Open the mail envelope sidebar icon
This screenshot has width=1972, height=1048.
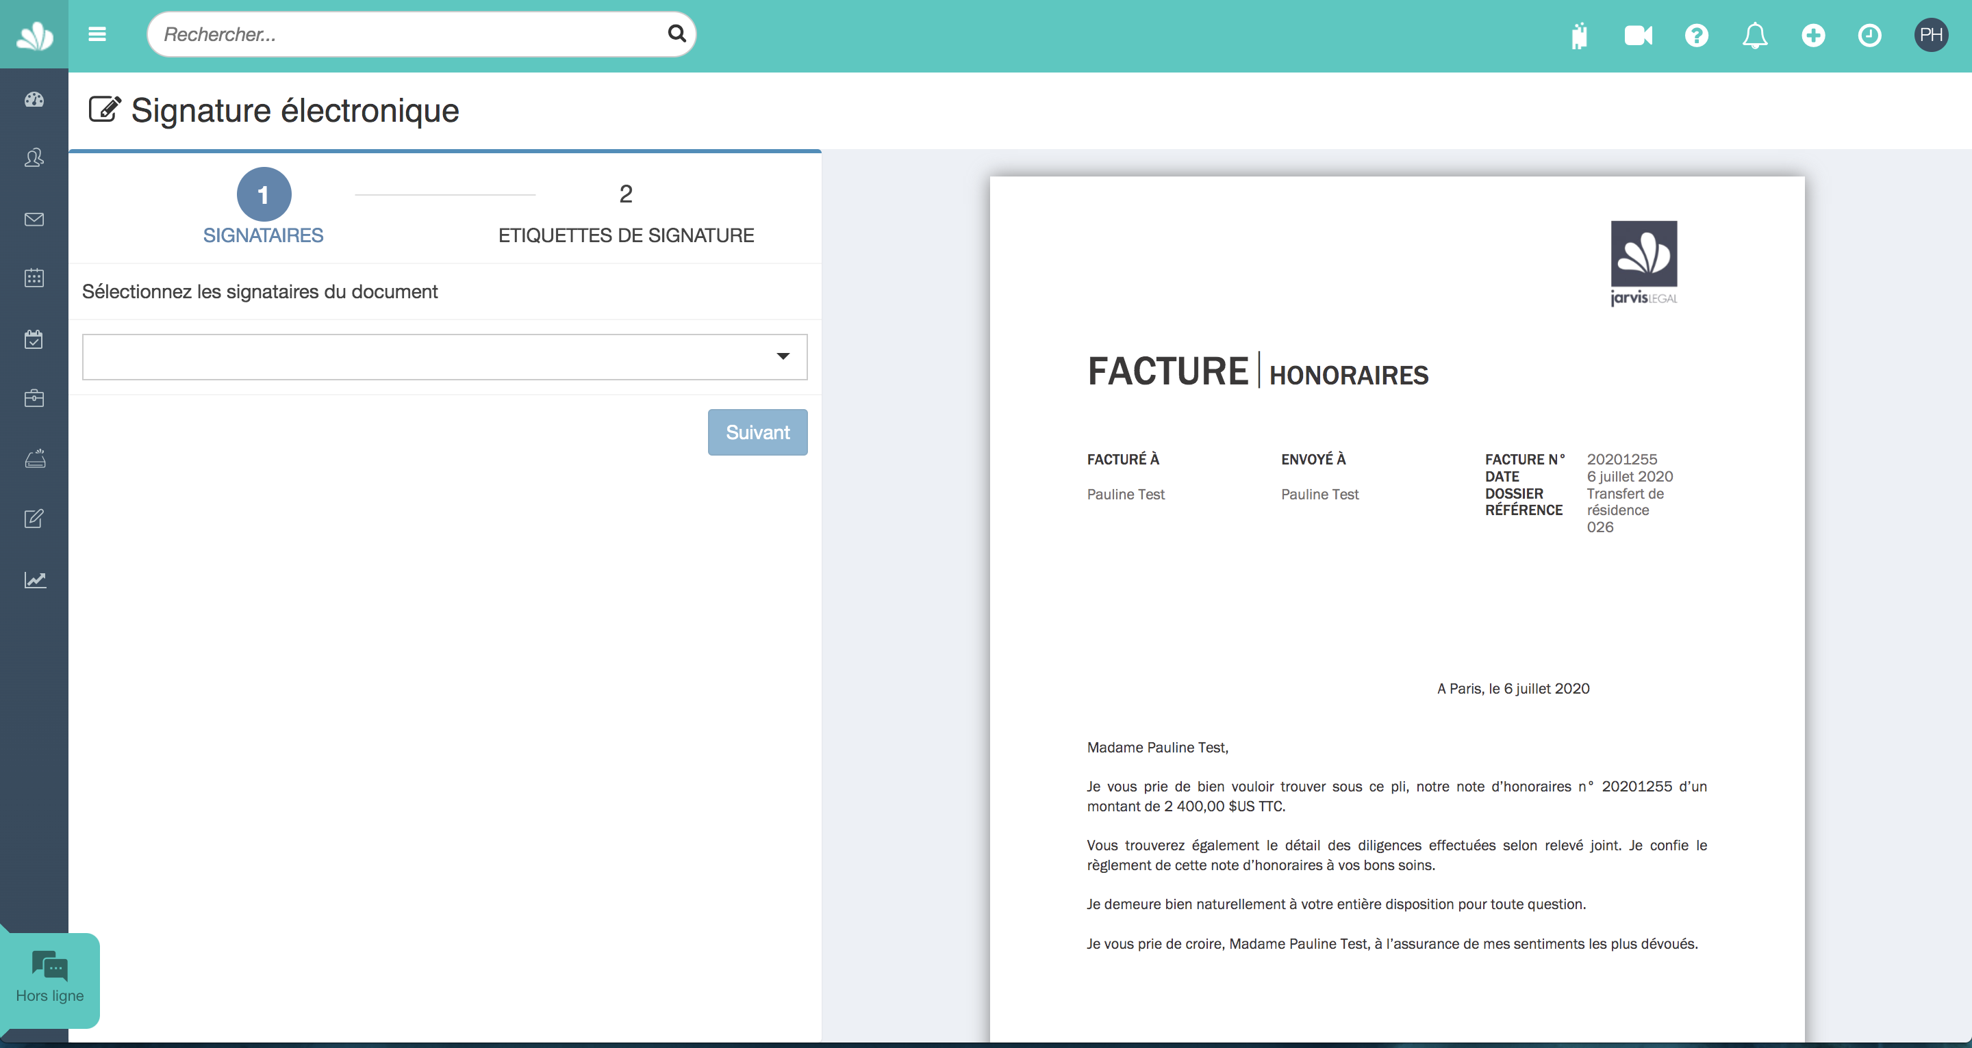pyautogui.click(x=34, y=220)
